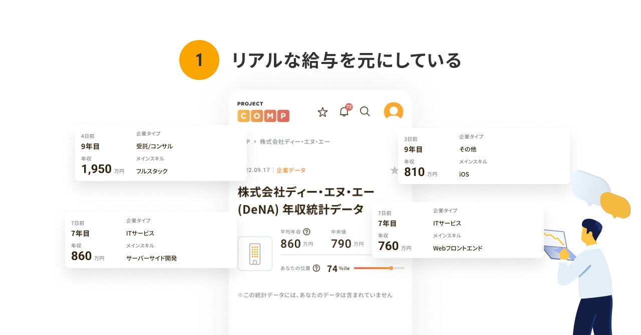Click the percentile slider handle
Screen dimensions: 641x335
point(391,268)
